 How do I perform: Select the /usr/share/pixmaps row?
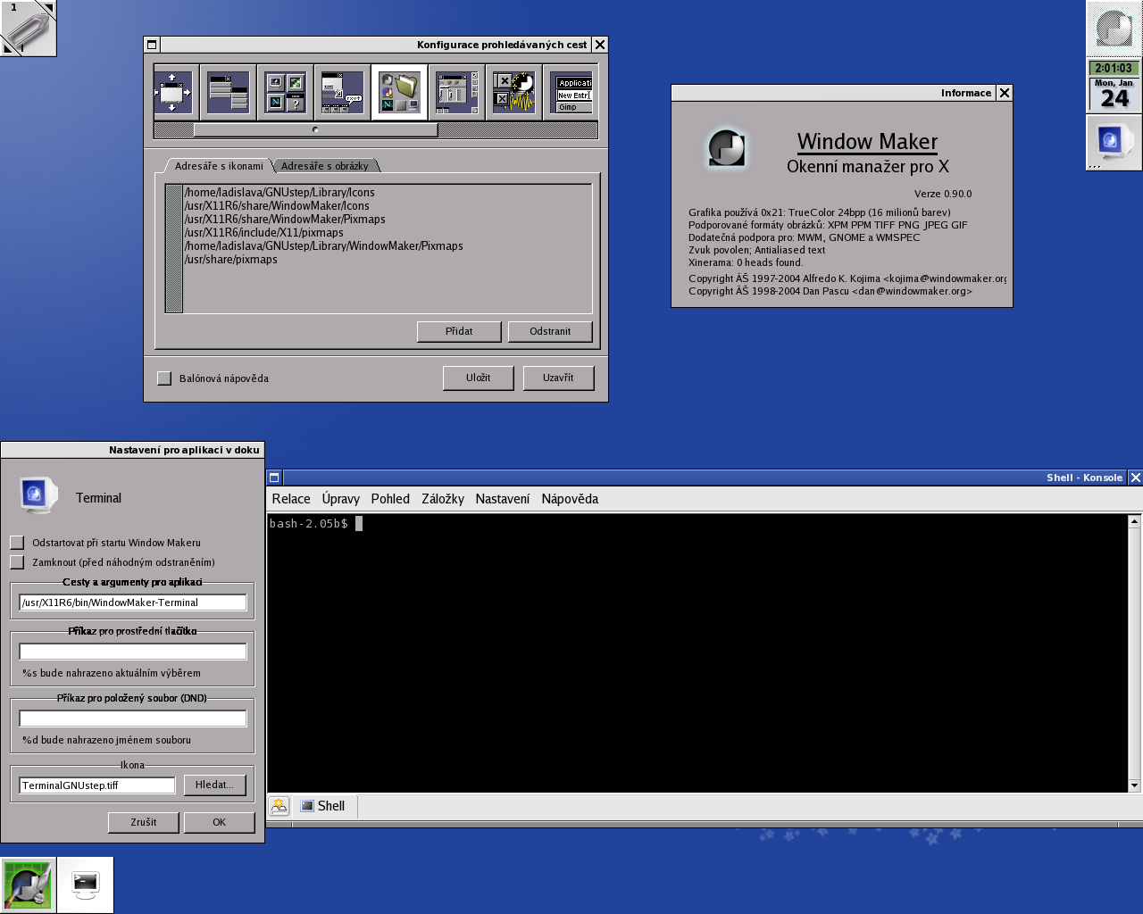click(x=388, y=259)
